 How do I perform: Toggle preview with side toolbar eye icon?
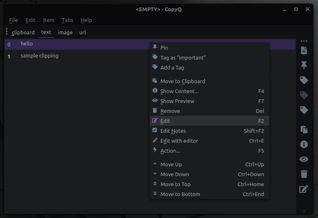(x=304, y=159)
